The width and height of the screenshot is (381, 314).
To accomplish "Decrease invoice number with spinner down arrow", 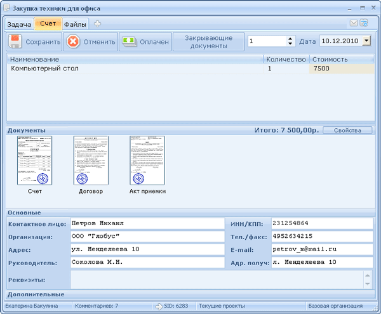I will [290, 44].
